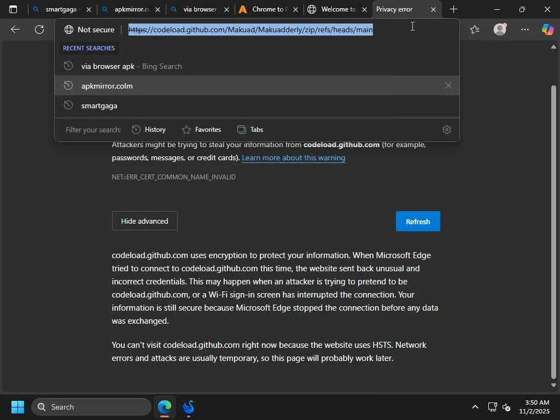
Task: Switch to the via browser tab
Action: pos(199,9)
